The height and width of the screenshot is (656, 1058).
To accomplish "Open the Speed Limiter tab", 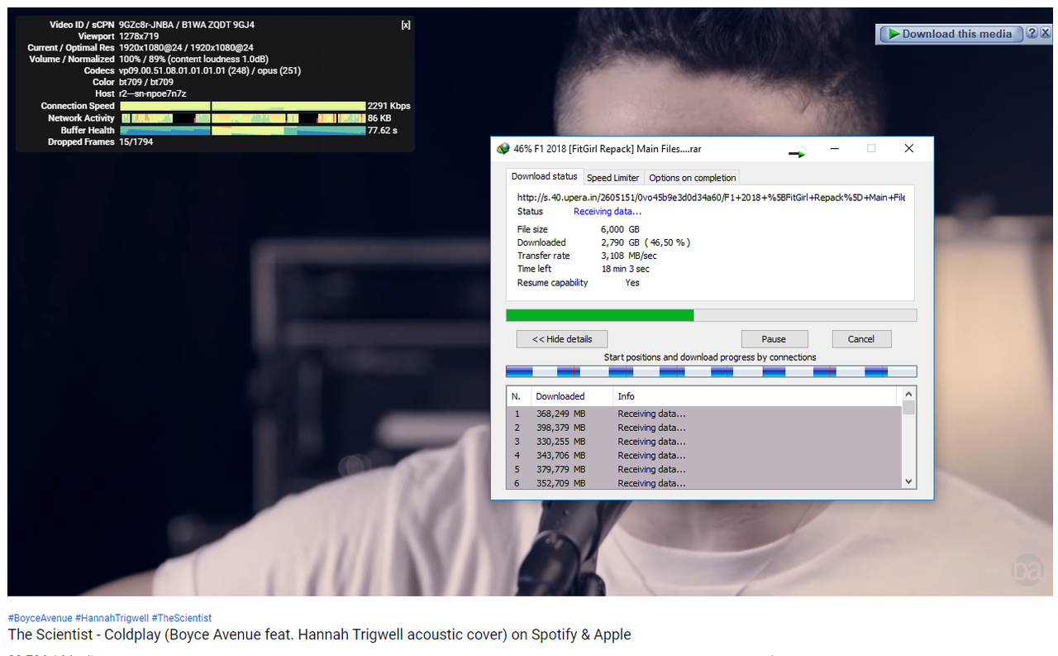I will click(x=613, y=178).
